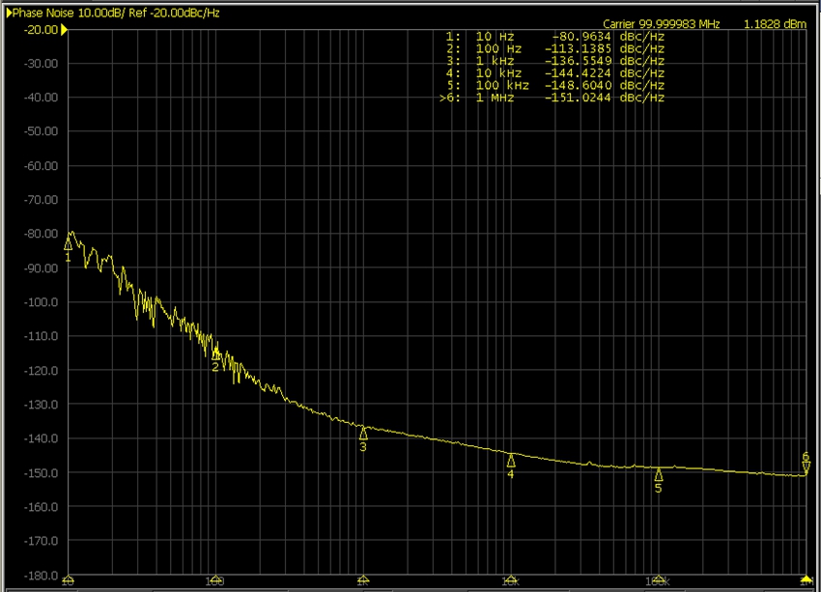Select active marker 6 at 1 MHz
This screenshot has height=592, width=821.
806,467
